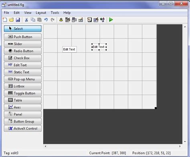Image resolution: width=190 pixels, height=157 pixels.
Task: Pick the Toggle Button component
Action: (23, 93)
